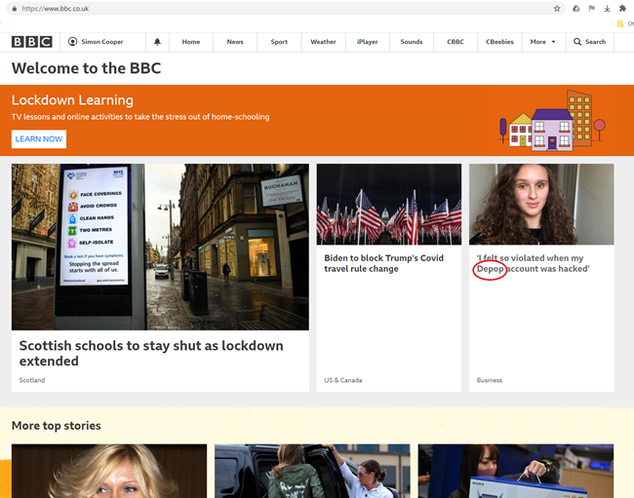Open the Weather section

click(x=323, y=42)
